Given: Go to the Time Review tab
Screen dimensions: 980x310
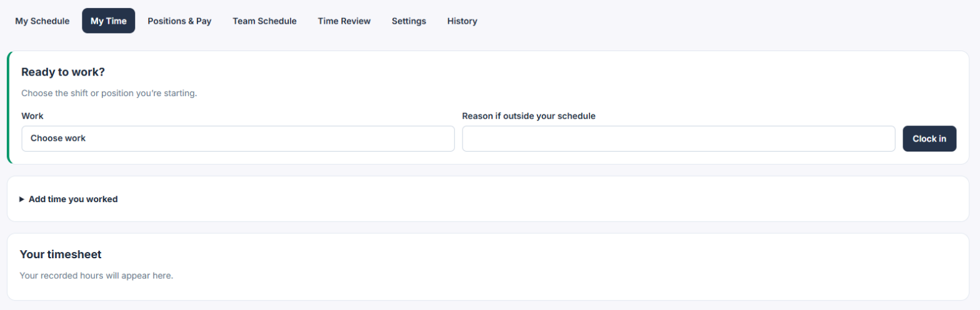Looking at the screenshot, I should (x=344, y=21).
